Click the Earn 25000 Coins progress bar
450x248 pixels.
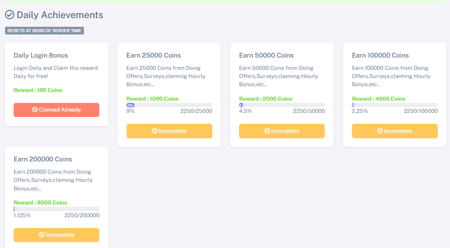coord(169,105)
